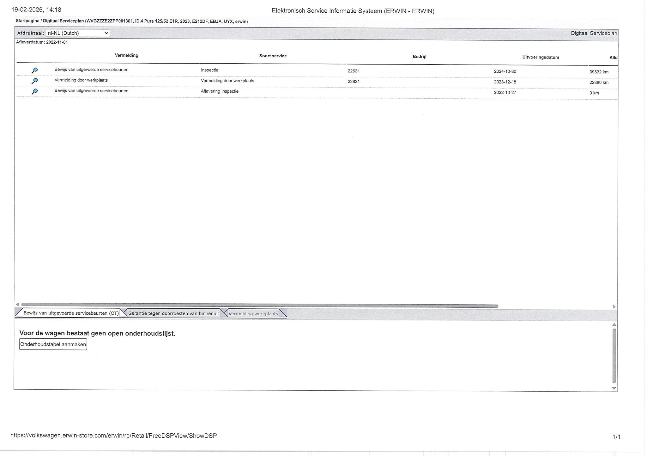Open details of 2024-10-30 Inspectie entry
647x458 pixels.
[35, 70]
